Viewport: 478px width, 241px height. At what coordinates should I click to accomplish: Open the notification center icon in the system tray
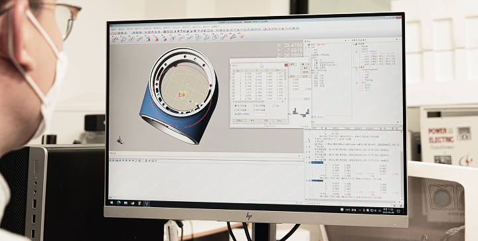click(x=398, y=211)
